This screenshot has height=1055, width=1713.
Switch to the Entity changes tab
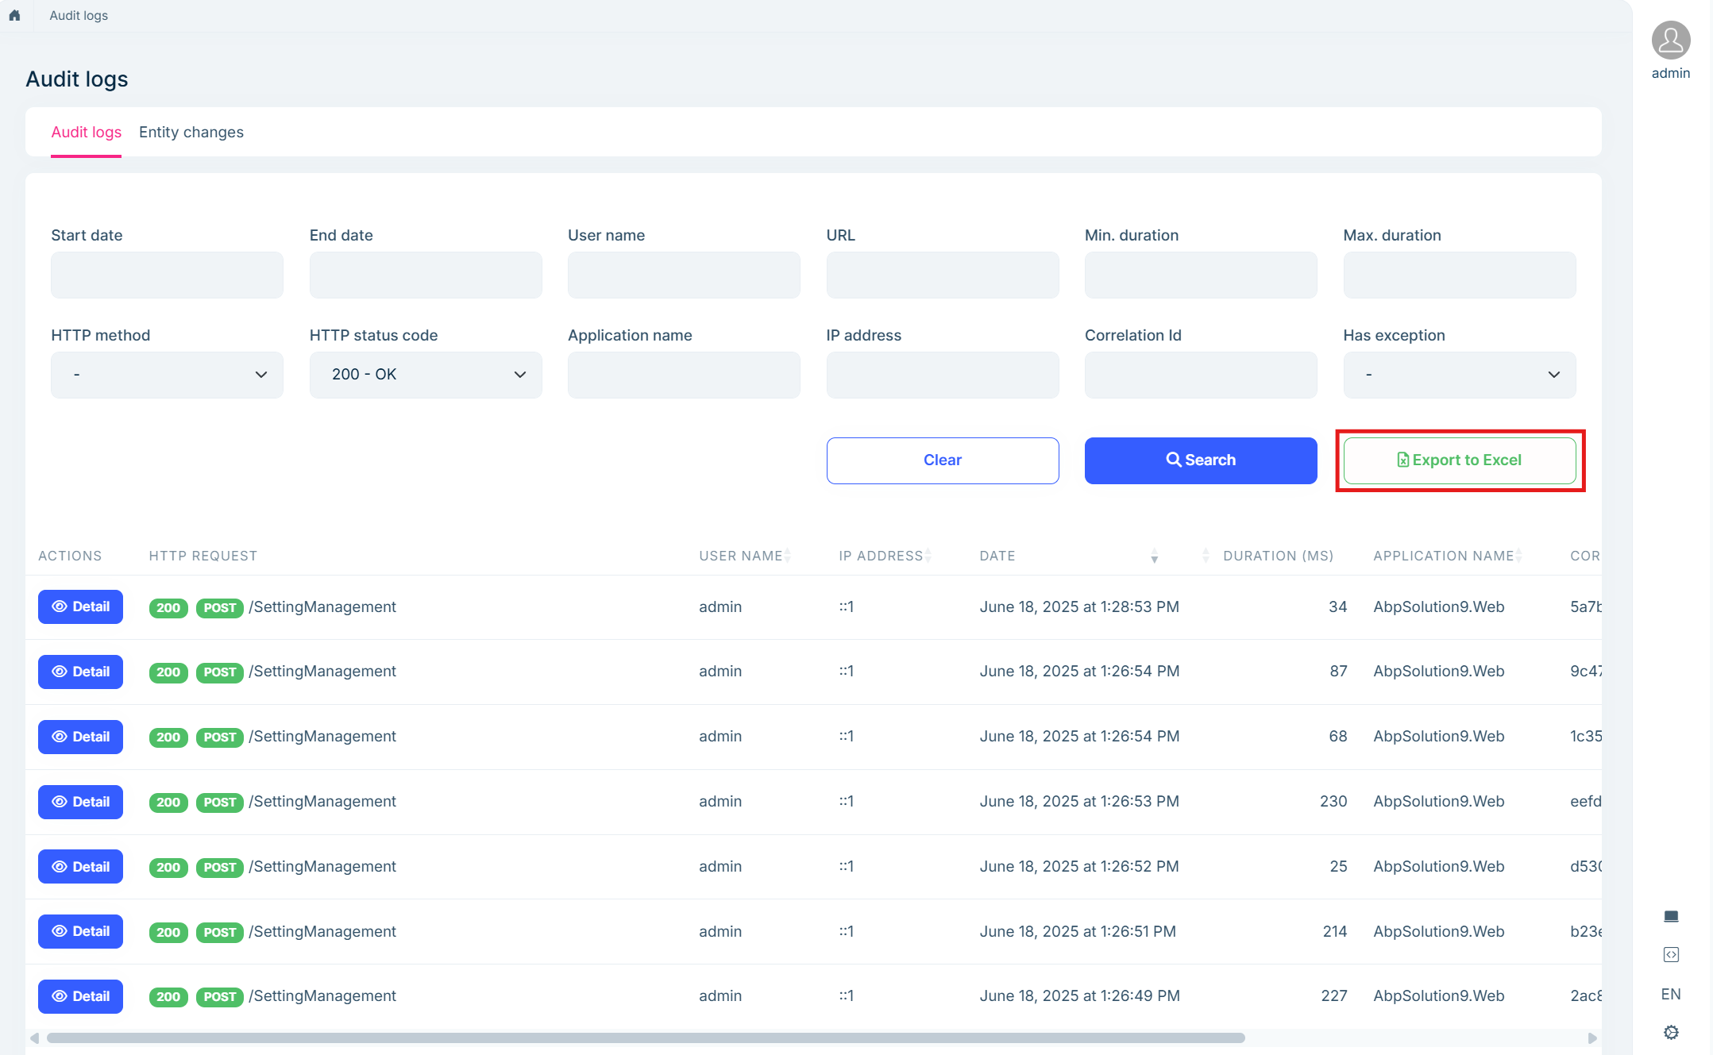click(x=191, y=133)
